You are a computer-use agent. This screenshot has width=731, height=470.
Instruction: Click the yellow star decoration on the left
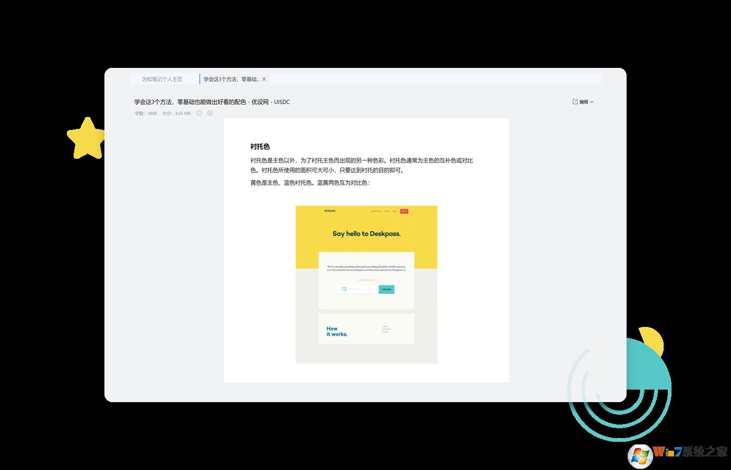tap(87, 138)
